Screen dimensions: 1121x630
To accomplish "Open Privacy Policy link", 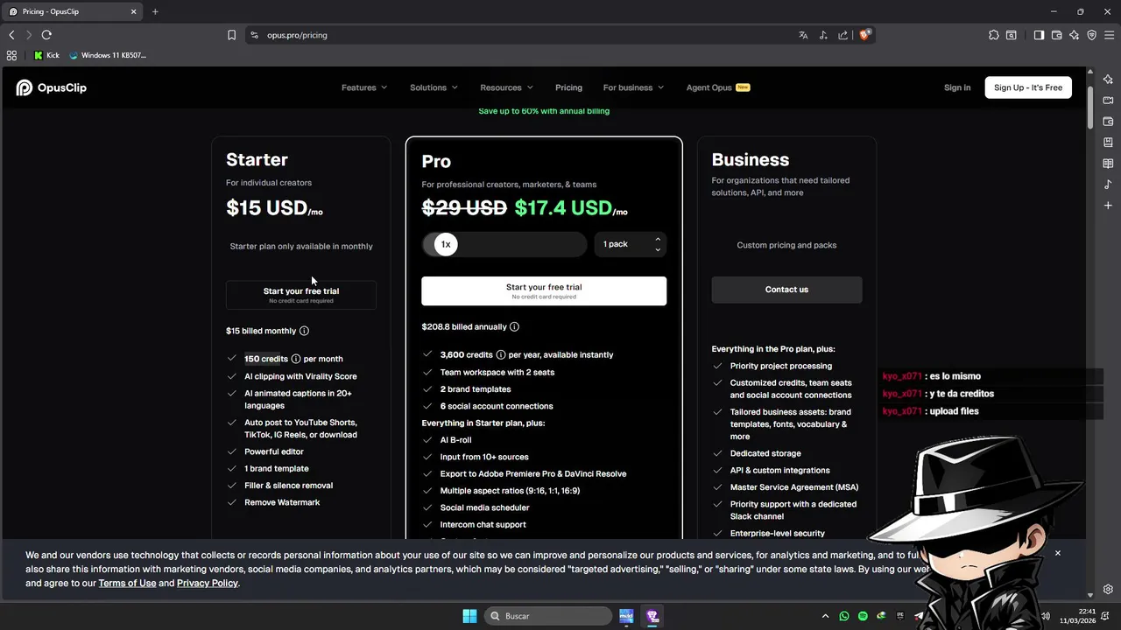I will click(208, 583).
